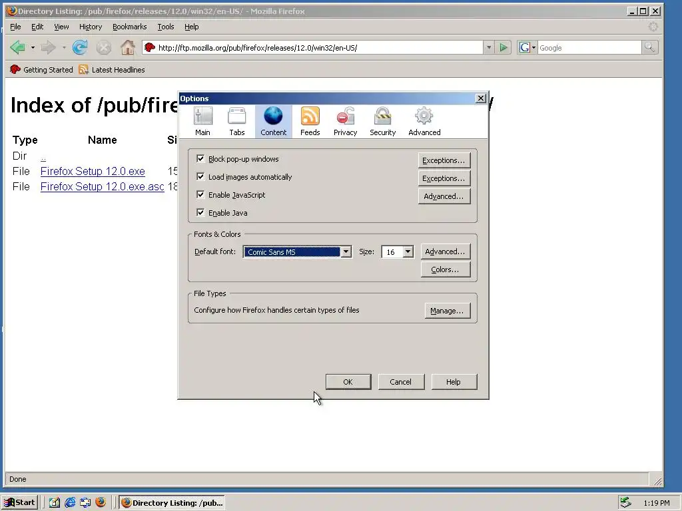The height and width of the screenshot is (511, 682).
Task: Click the green Go arrow button
Action: point(504,47)
